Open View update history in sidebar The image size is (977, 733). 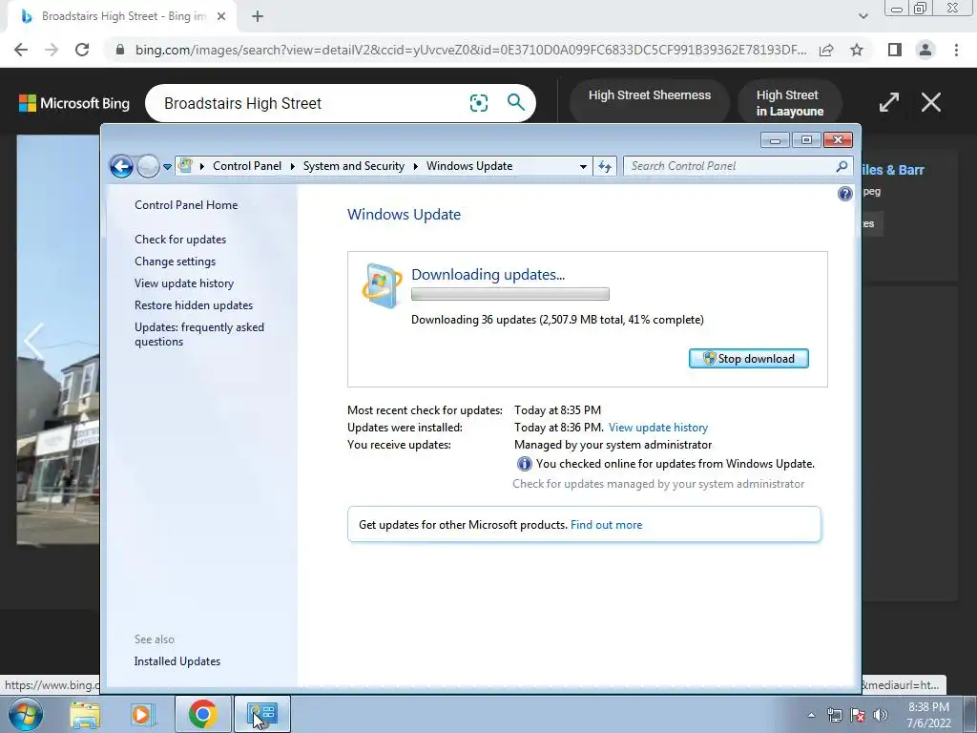(x=184, y=283)
